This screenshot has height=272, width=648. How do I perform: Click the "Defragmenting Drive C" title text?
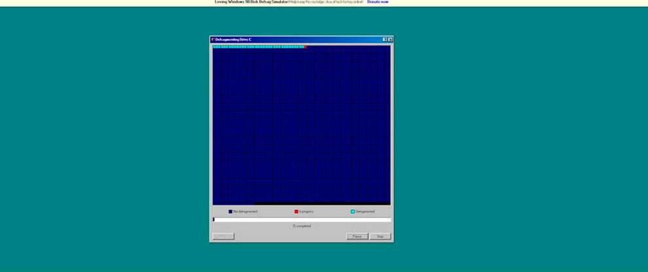pyautogui.click(x=234, y=40)
